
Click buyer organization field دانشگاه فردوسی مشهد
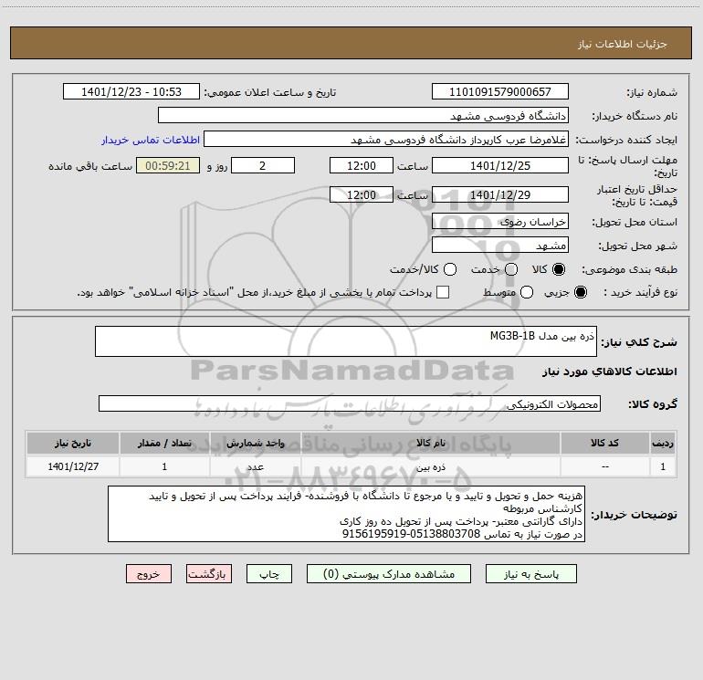363,115
